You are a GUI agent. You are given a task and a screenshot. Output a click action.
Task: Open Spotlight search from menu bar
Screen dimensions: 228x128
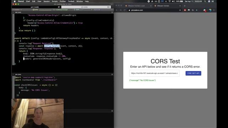coord(205,1)
